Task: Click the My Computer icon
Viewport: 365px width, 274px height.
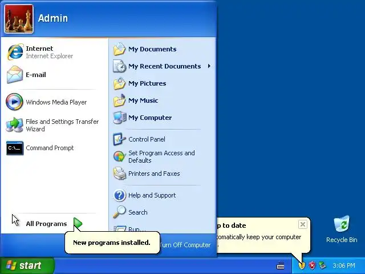Action: coord(119,118)
